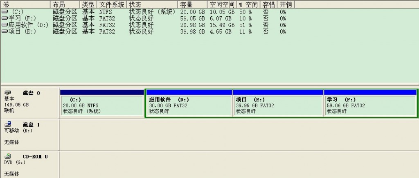Sort by the 类型 column header
This screenshot has width=419, height=178.
click(89, 4)
